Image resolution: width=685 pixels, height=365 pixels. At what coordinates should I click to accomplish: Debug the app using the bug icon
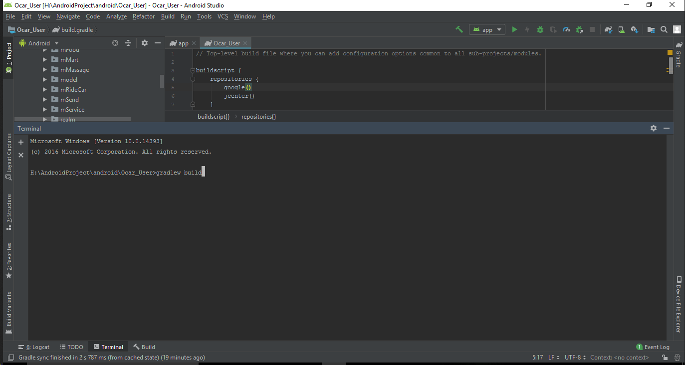(x=540, y=29)
